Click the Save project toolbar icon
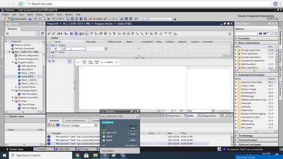 (12, 19)
